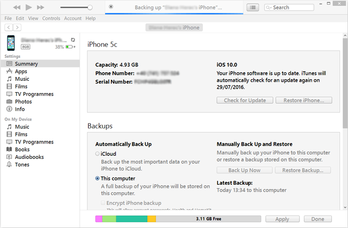Image resolution: width=348 pixels, height=228 pixels.
Task: Open Music under Settings
Action: click(x=40, y=79)
